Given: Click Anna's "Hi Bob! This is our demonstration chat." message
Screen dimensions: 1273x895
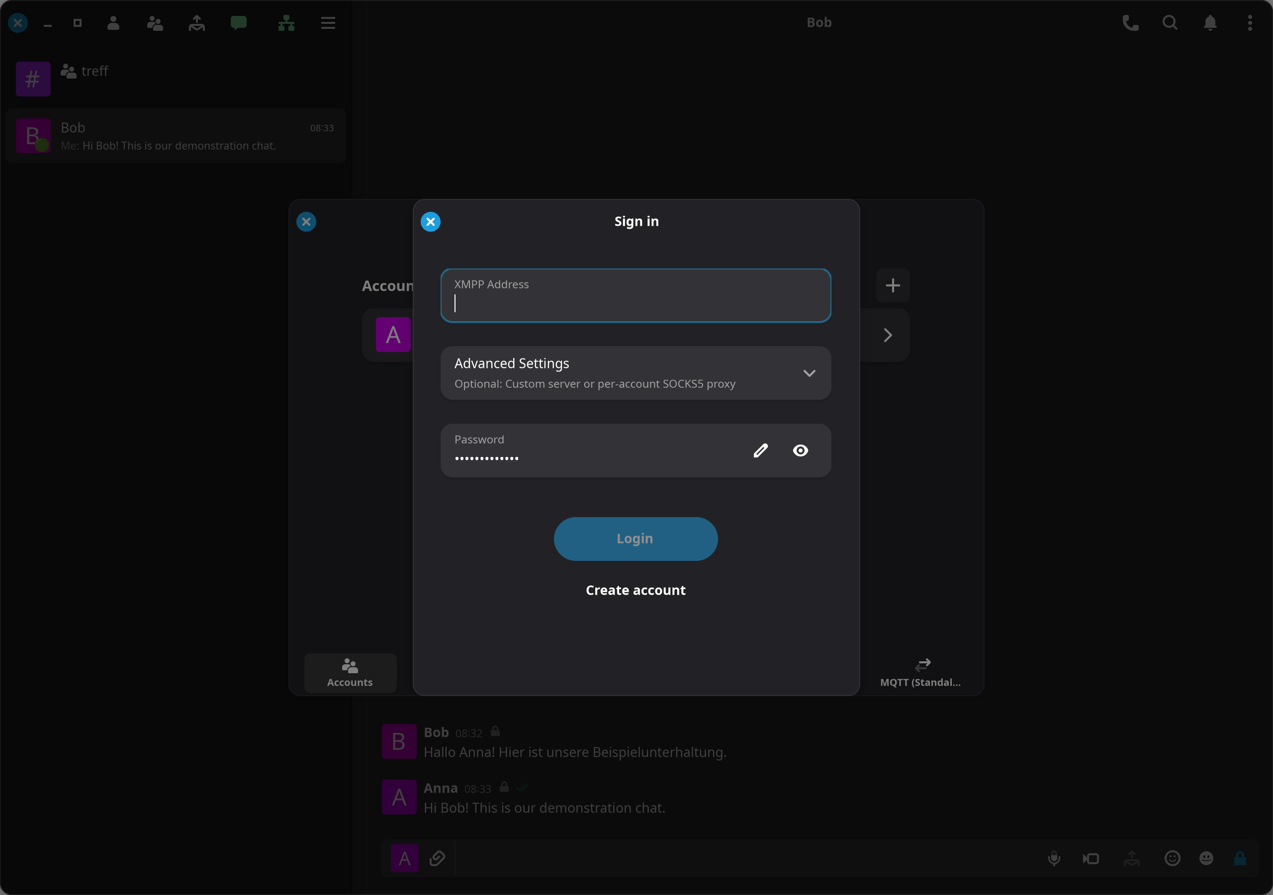Looking at the screenshot, I should tap(544, 807).
